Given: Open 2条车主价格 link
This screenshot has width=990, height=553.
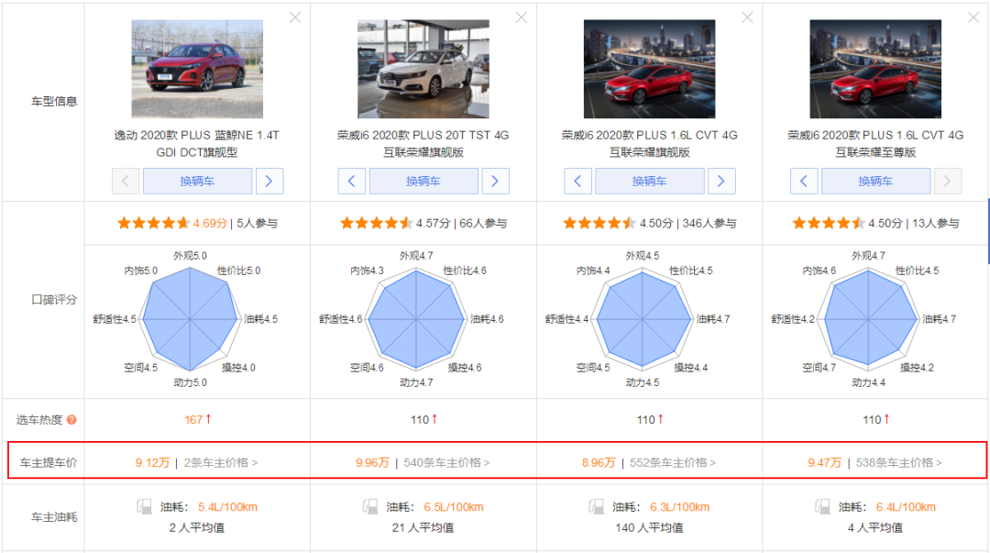Looking at the screenshot, I should coord(221,463).
